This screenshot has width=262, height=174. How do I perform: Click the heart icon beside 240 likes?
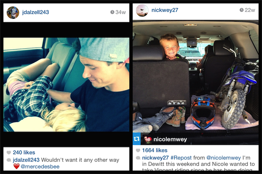tap(9, 152)
